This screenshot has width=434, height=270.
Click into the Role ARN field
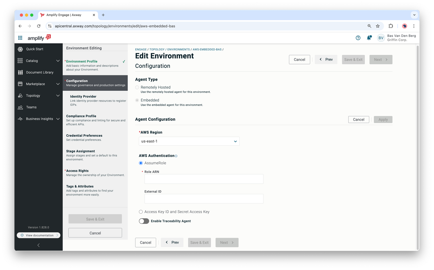click(204, 179)
